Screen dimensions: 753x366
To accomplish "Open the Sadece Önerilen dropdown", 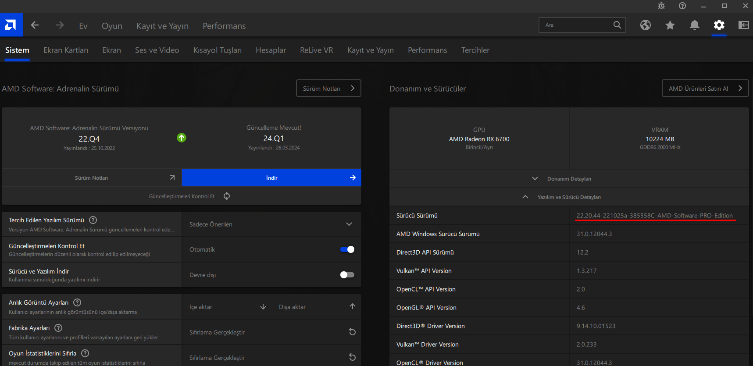I will click(x=271, y=224).
